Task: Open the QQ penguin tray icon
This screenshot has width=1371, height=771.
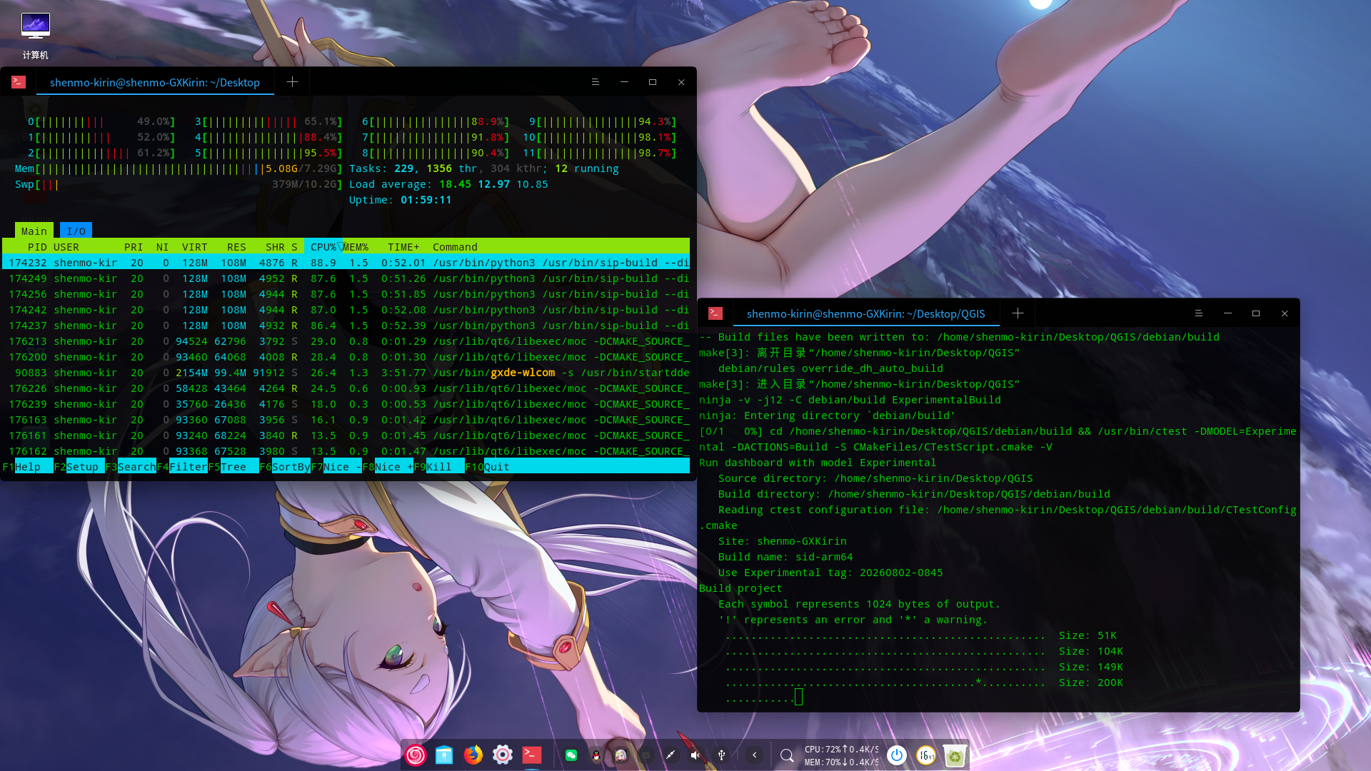Action: click(x=596, y=755)
